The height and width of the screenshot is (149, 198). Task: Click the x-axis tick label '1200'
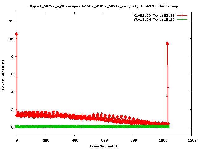click(192, 140)
